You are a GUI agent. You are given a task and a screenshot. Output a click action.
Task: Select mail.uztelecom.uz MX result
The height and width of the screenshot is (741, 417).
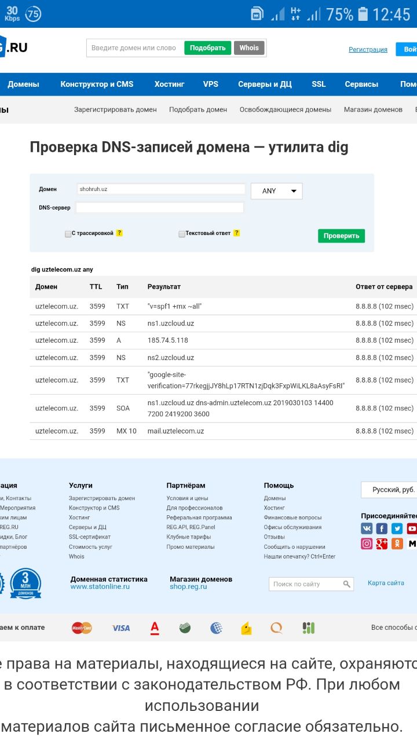point(176,431)
